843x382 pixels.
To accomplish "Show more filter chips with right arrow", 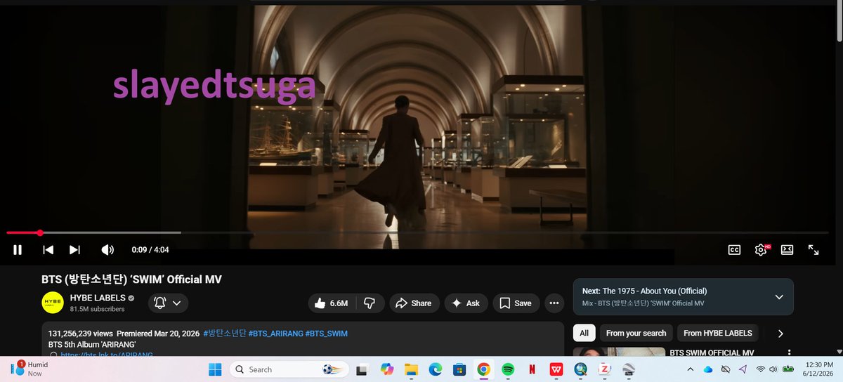I will 780,334.
